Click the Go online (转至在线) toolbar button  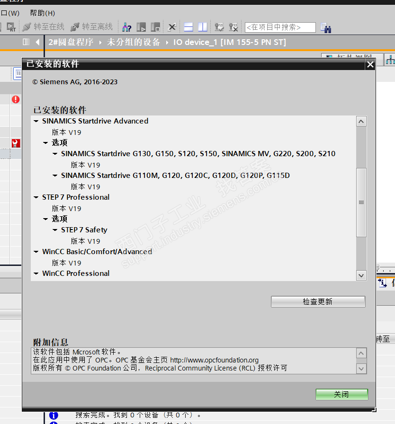(44, 27)
